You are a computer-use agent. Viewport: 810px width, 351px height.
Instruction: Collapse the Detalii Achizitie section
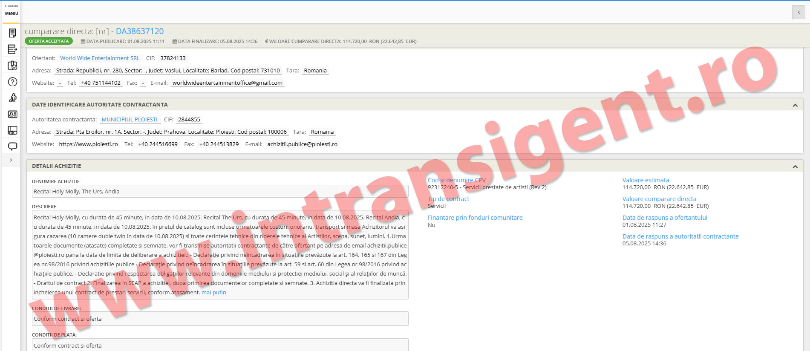[x=795, y=167]
